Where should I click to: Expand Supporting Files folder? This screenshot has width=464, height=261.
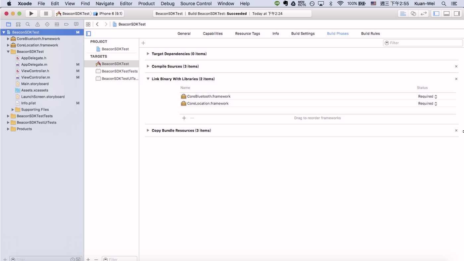tap(13, 109)
